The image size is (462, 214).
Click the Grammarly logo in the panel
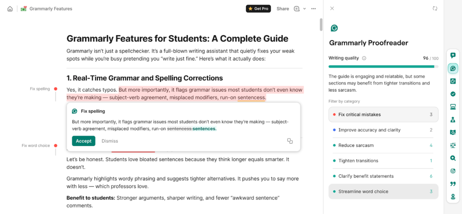[x=334, y=28]
